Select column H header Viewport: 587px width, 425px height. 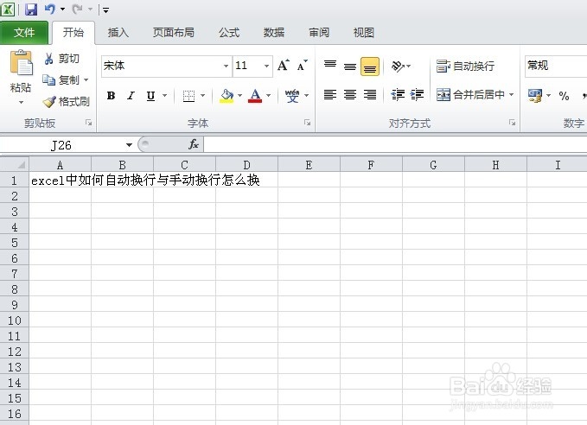pyautogui.click(x=495, y=165)
